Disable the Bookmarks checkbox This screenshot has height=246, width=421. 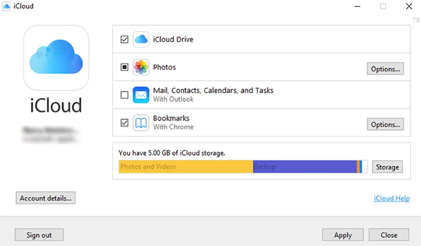coord(125,123)
